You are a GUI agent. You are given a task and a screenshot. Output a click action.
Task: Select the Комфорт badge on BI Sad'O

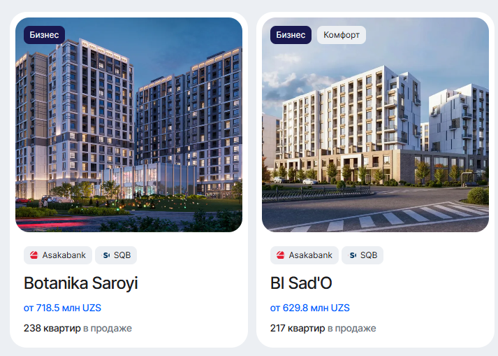(x=342, y=35)
